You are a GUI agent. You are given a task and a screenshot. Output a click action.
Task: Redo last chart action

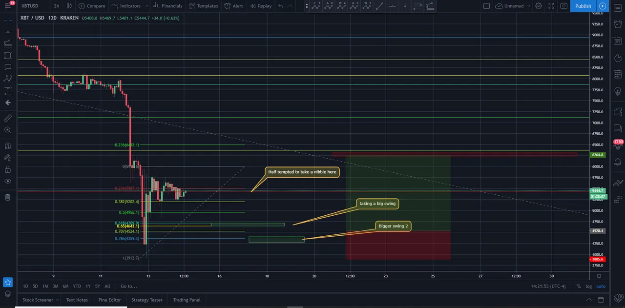click(x=290, y=6)
